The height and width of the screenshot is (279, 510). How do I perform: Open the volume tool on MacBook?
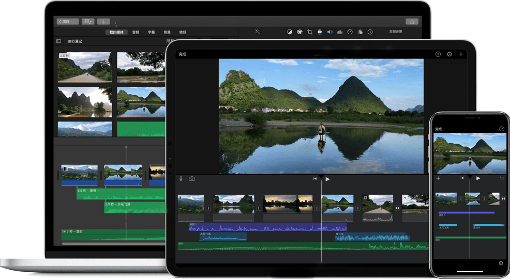tap(330, 32)
